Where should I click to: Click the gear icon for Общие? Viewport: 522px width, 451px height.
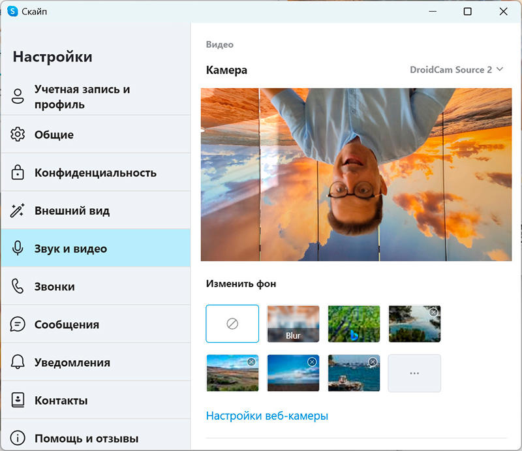[18, 135]
